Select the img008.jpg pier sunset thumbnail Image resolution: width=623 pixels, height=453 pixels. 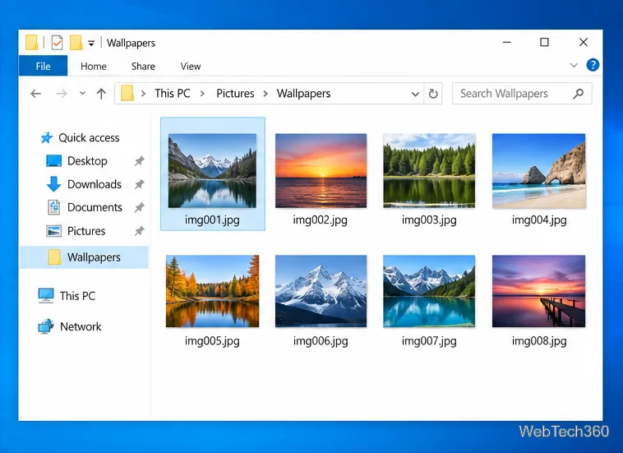[x=539, y=291]
